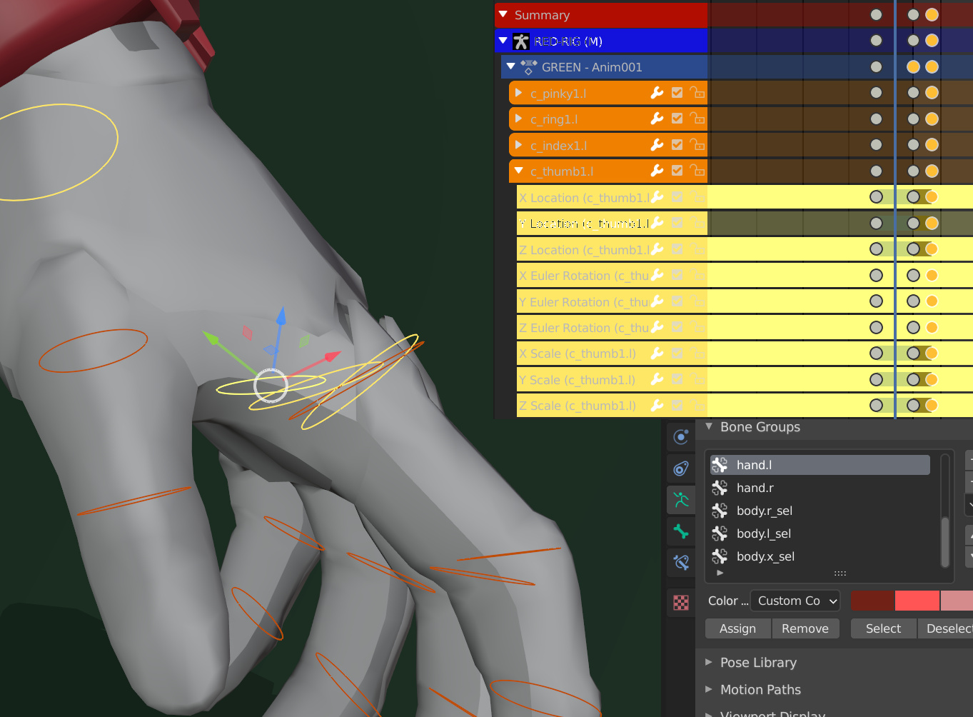Viewport: 973px width, 717px height.
Task: Open Custom Color Set dropdown
Action: [x=795, y=601]
